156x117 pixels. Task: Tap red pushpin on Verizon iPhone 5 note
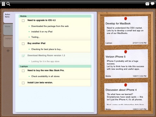tap(126, 52)
